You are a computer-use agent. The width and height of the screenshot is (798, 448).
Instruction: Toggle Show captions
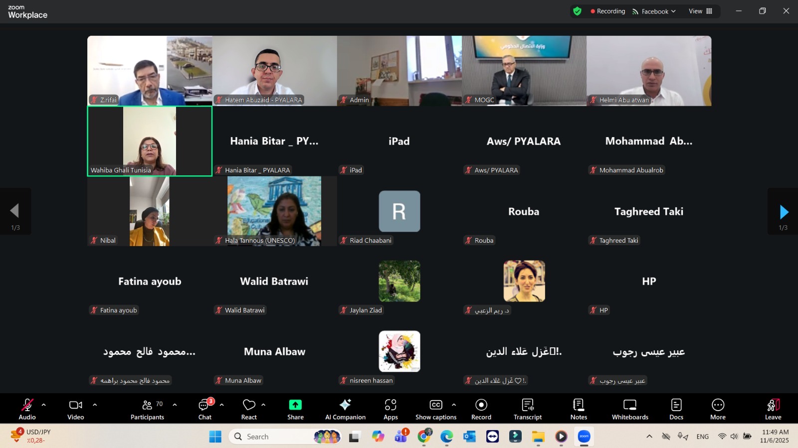point(436,409)
